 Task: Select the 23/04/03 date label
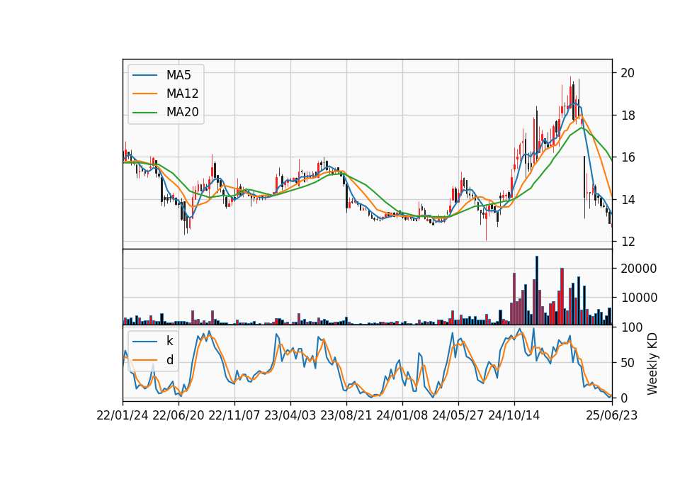[290, 415]
